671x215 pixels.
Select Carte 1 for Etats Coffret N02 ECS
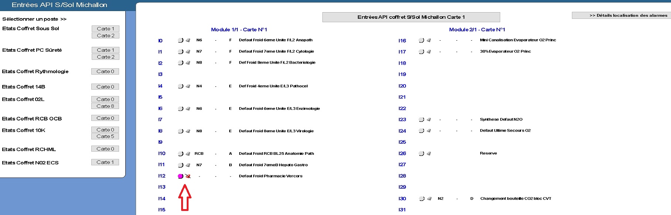coord(105,162)
